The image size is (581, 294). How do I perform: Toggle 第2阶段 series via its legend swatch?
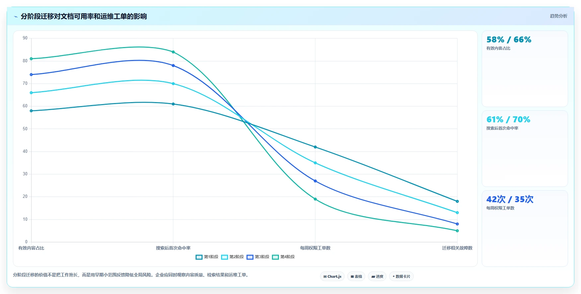point(224,257)
